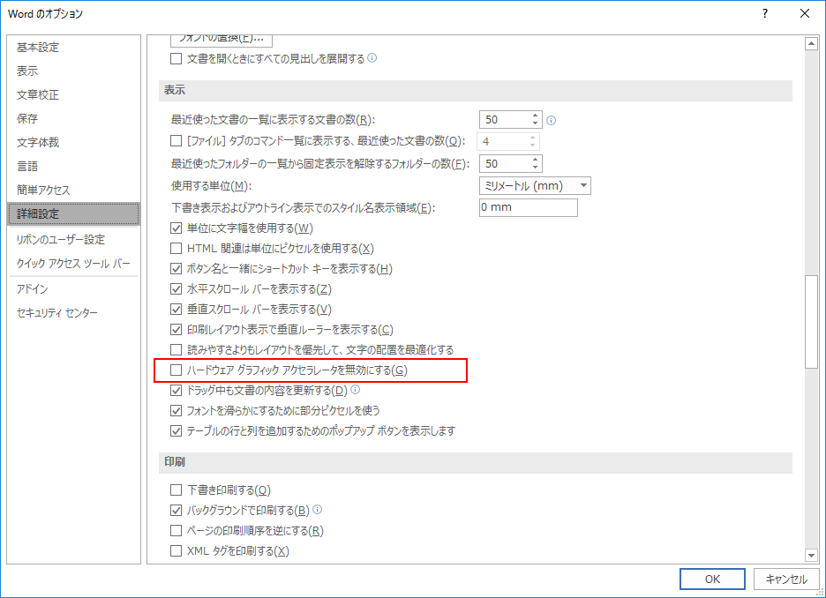
Task: Click the vertical scrollbar thumb
Action: [x=811, y=322]
